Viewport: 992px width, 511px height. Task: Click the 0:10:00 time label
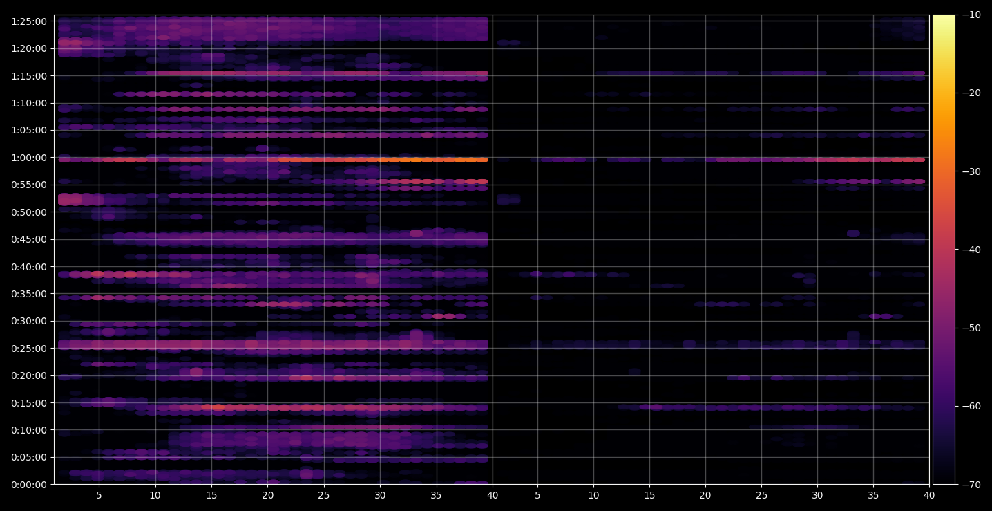[x=29, y=429]
